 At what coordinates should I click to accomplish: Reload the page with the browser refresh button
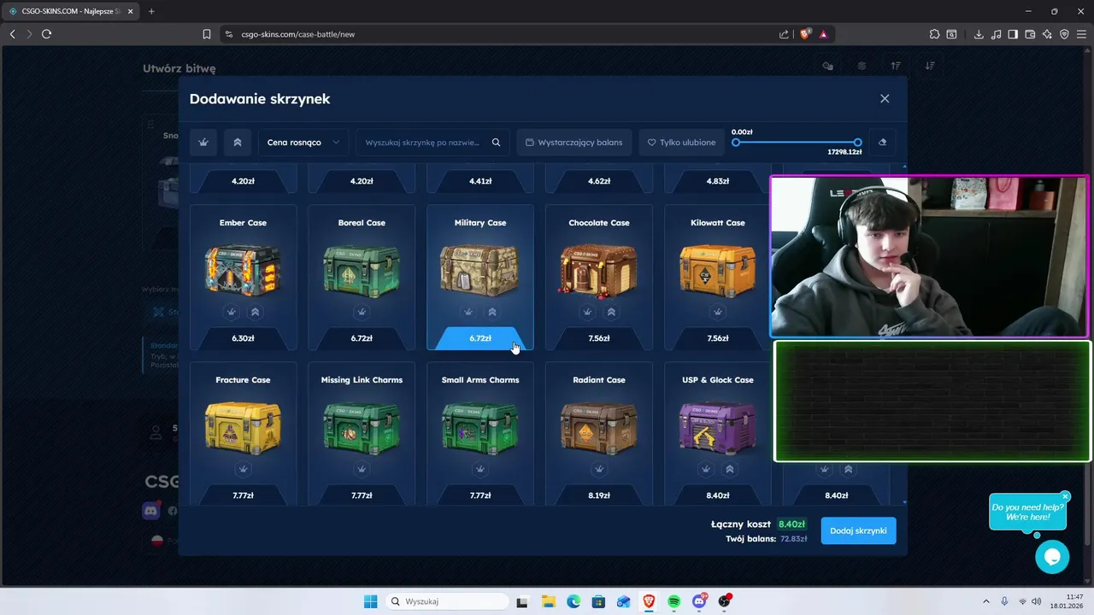coord(46,34)
